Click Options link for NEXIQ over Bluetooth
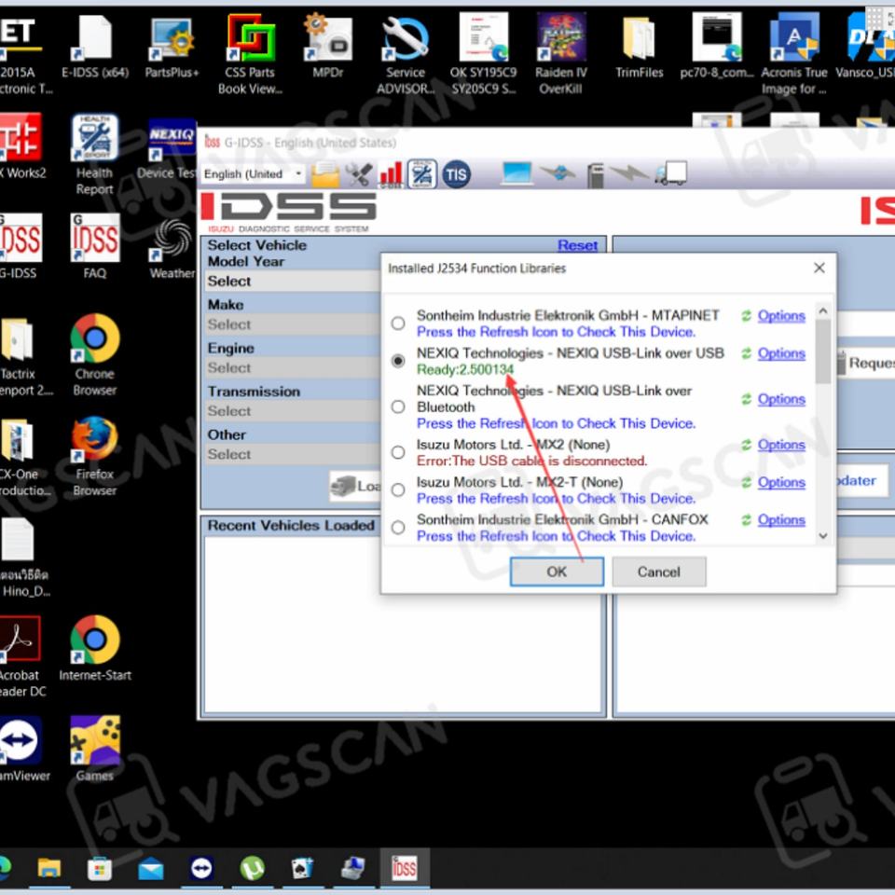 pos(781,399)
